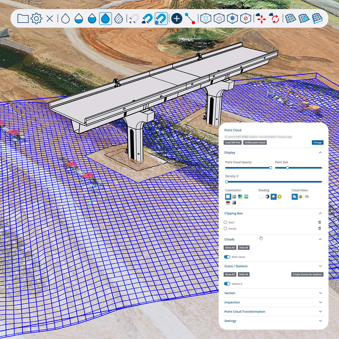Screen dimensions: 339x339
Task: Delete the Roof clipping box
Action: pos(320,222)
